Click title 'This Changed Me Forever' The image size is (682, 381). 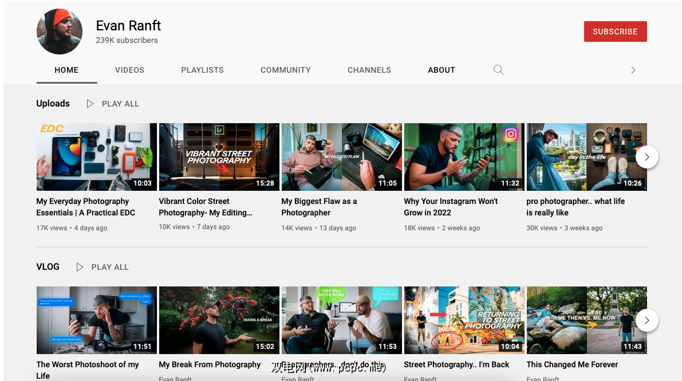572,364
